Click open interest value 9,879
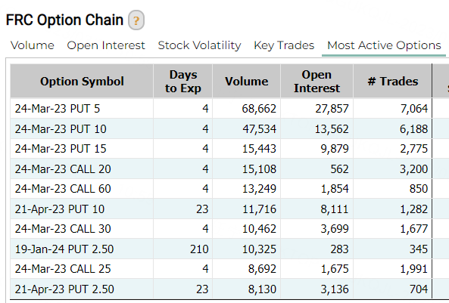The width and height of the screenshot is (449, 303). click(x=335, y=149)
